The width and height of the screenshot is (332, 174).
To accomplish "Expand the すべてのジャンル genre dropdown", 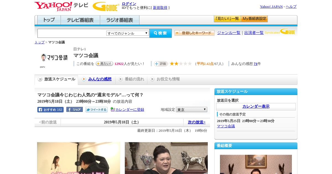I will pos(128,33).
